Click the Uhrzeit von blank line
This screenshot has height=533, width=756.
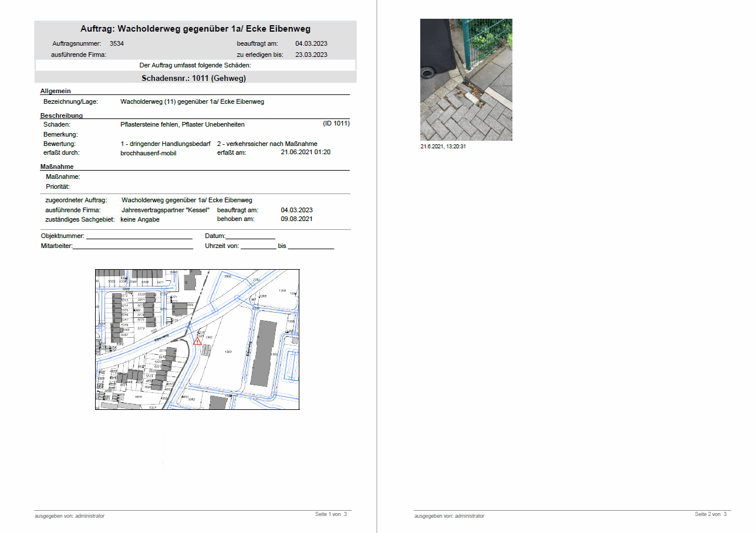click(x=258, y=246)
